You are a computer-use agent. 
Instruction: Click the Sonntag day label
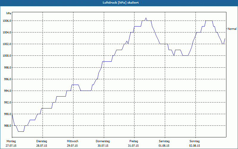click(x=195, y=141)
